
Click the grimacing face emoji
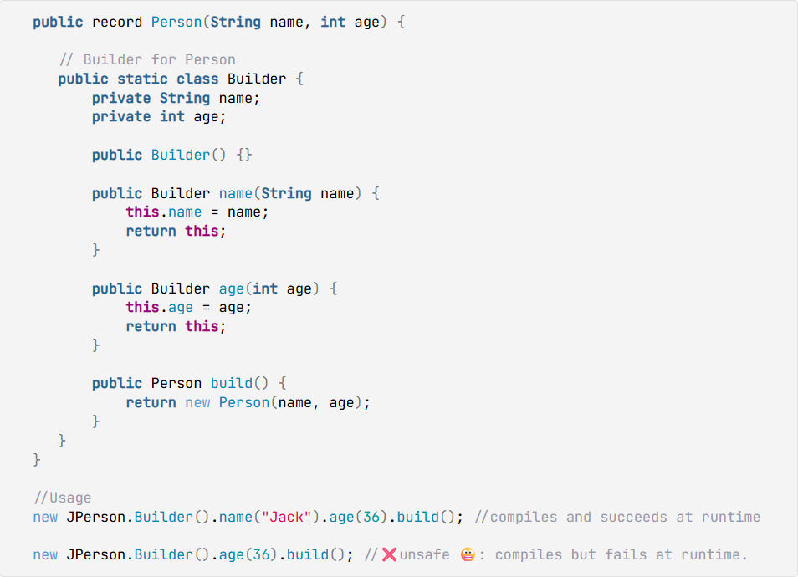pyautogui.click(x=468, y=554)
